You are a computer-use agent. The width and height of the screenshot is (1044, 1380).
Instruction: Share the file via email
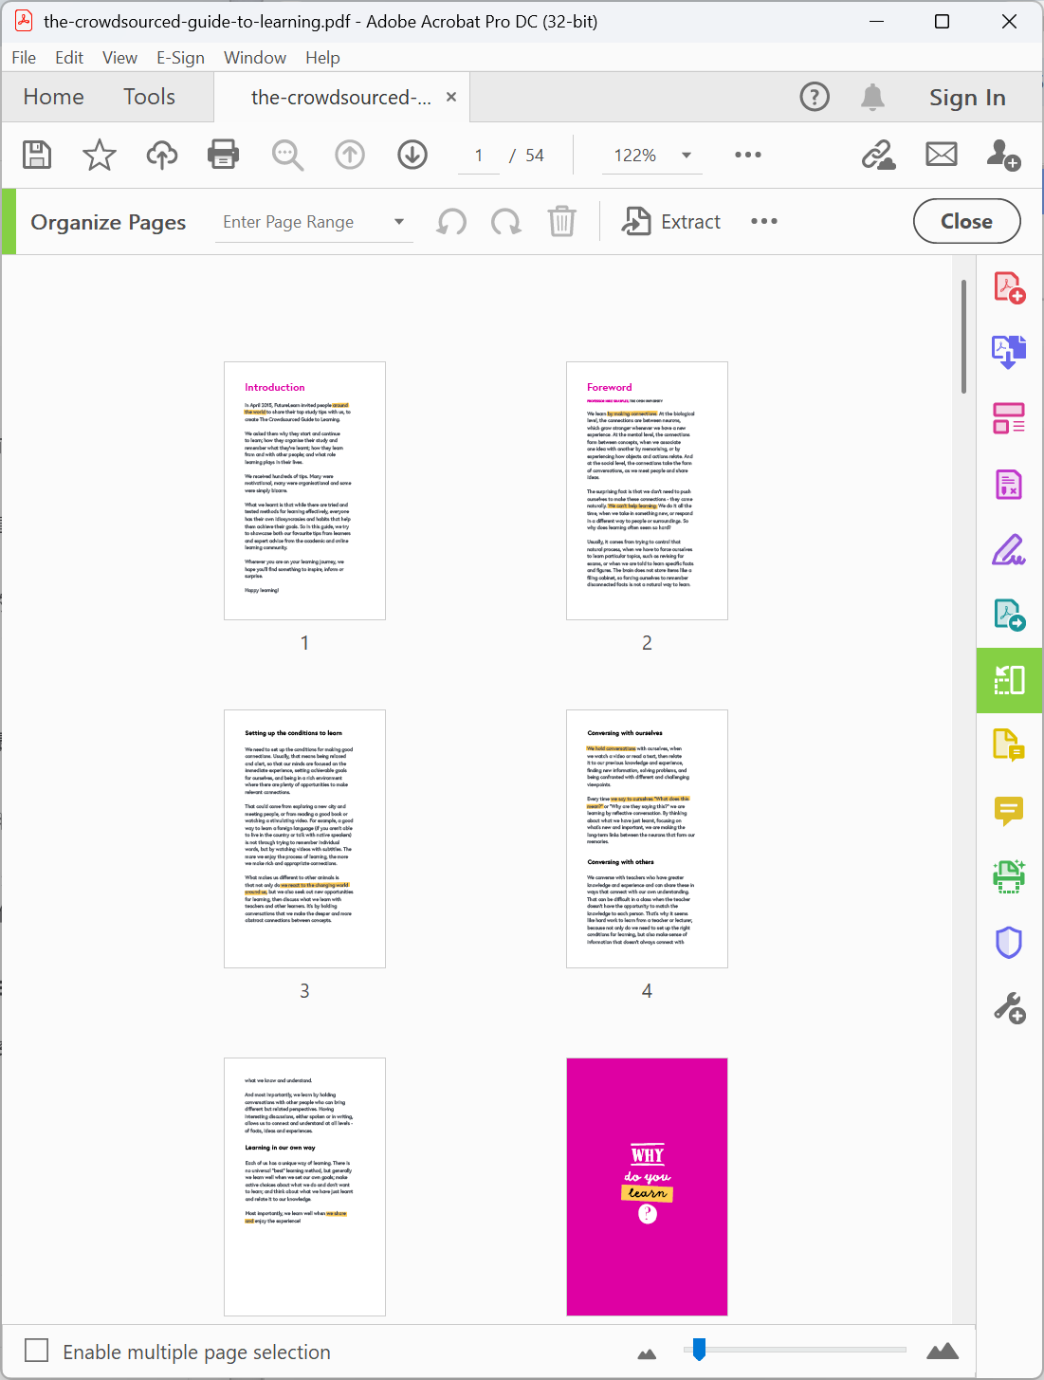(x=940, y=155)
